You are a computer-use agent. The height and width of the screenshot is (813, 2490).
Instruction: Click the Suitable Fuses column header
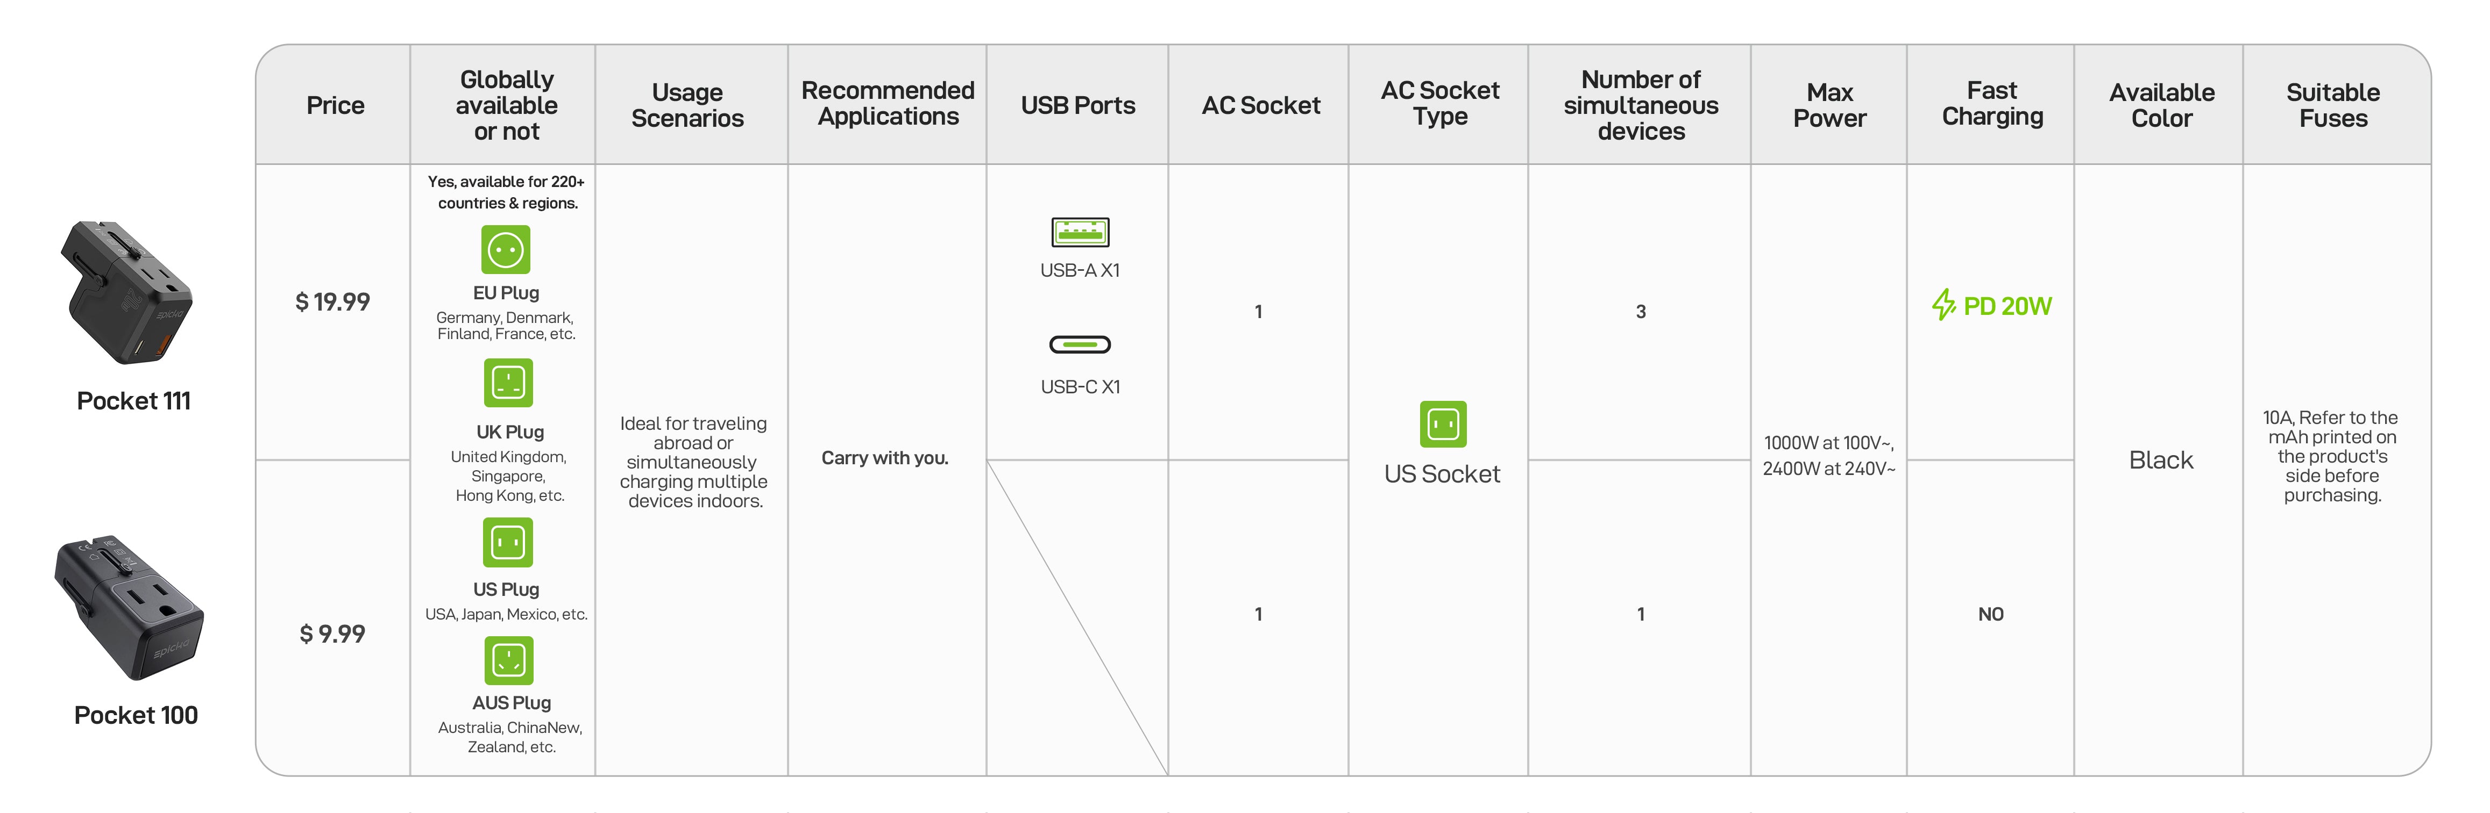pyautogui.click(x=2332, y=105)
